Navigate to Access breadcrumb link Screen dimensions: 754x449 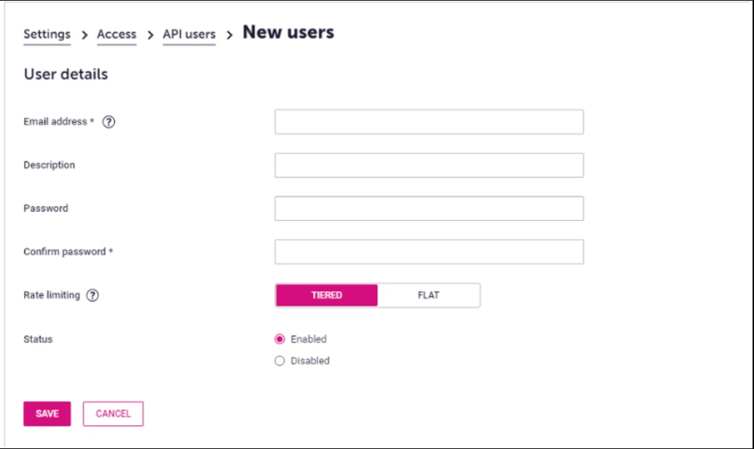(x=116, y=35)
